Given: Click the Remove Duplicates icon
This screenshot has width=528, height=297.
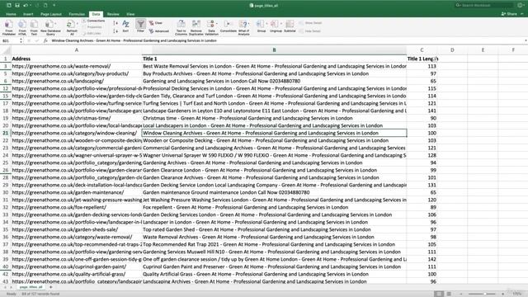Looking at the screenshot, I should pyautogui.click(x=196, y=24).
